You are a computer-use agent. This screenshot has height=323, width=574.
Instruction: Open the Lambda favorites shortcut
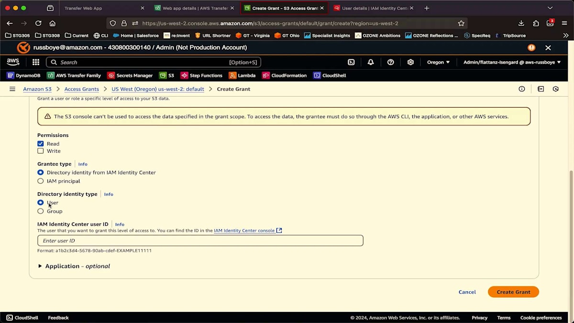(x=243, y=76)
